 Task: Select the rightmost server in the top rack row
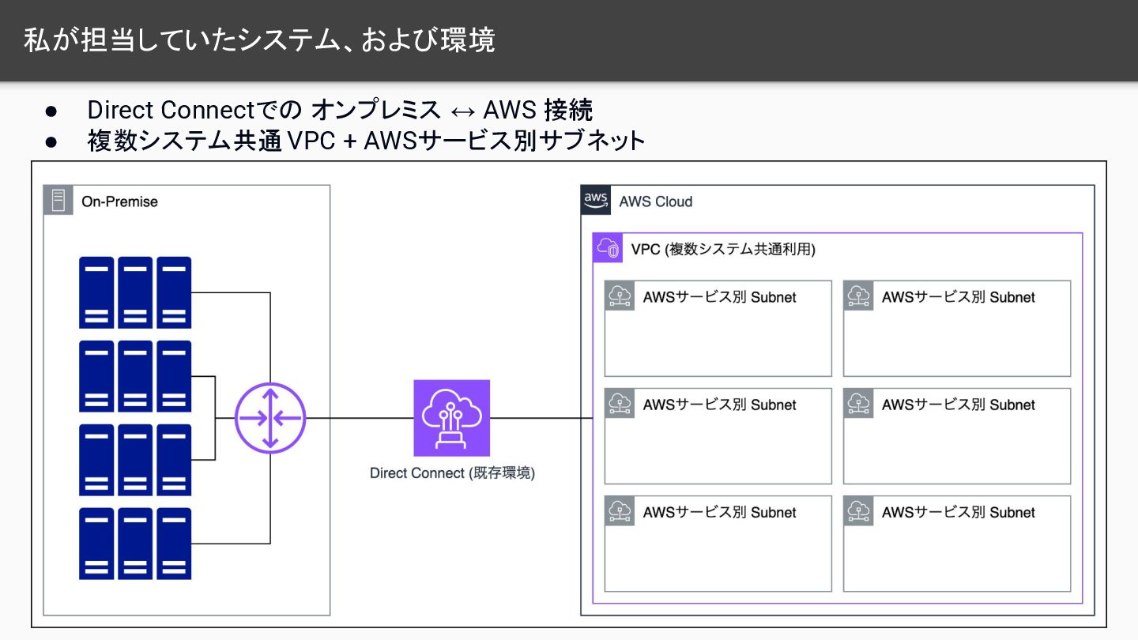point(174,292)
